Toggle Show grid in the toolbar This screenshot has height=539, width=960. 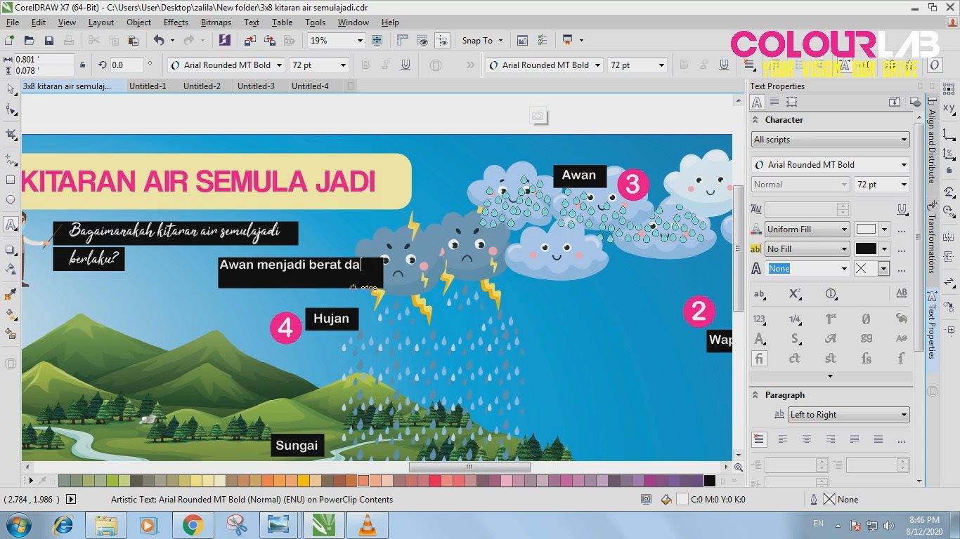422,41
